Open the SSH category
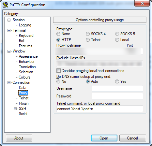The image size is (152, 146). pyautogui.click(x=23, y=109)
